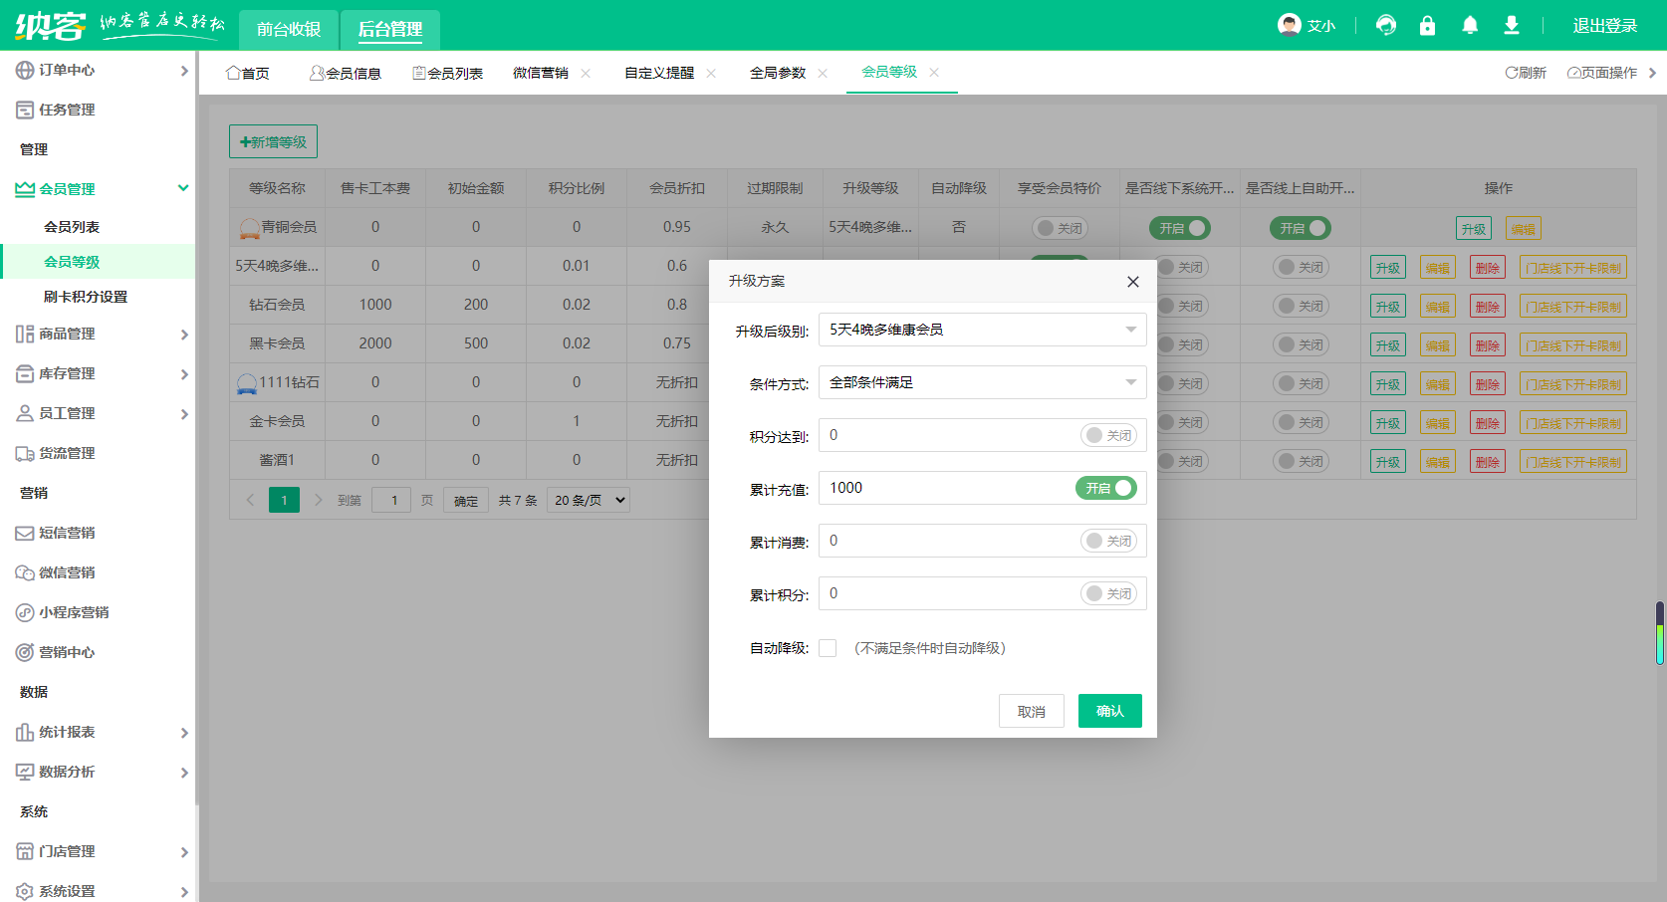Turn off the 累计充值 toggle
The width and height of the screenshot is (1667, 902).
click(1106, 488)
